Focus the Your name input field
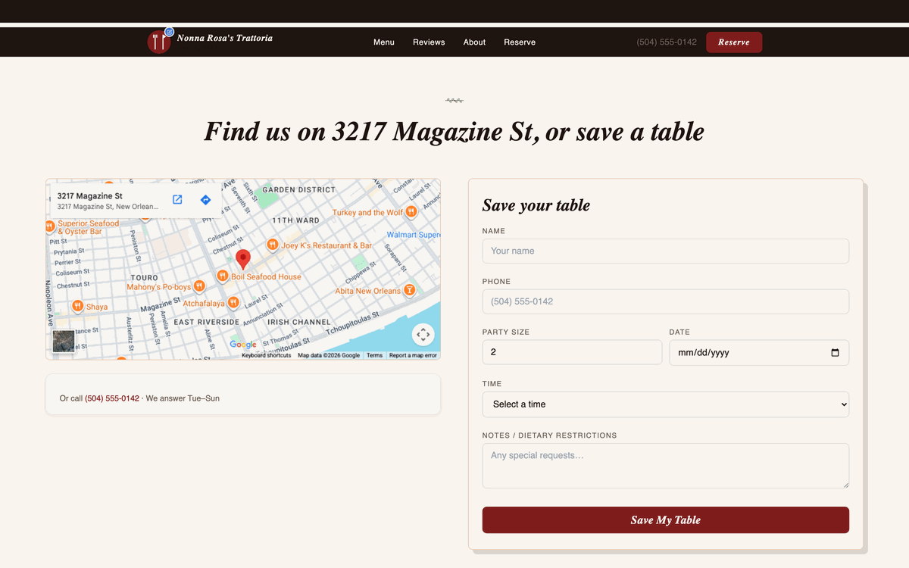Image resolution: width=909 pixels, height=568 pixels. [x=666, y=251]
